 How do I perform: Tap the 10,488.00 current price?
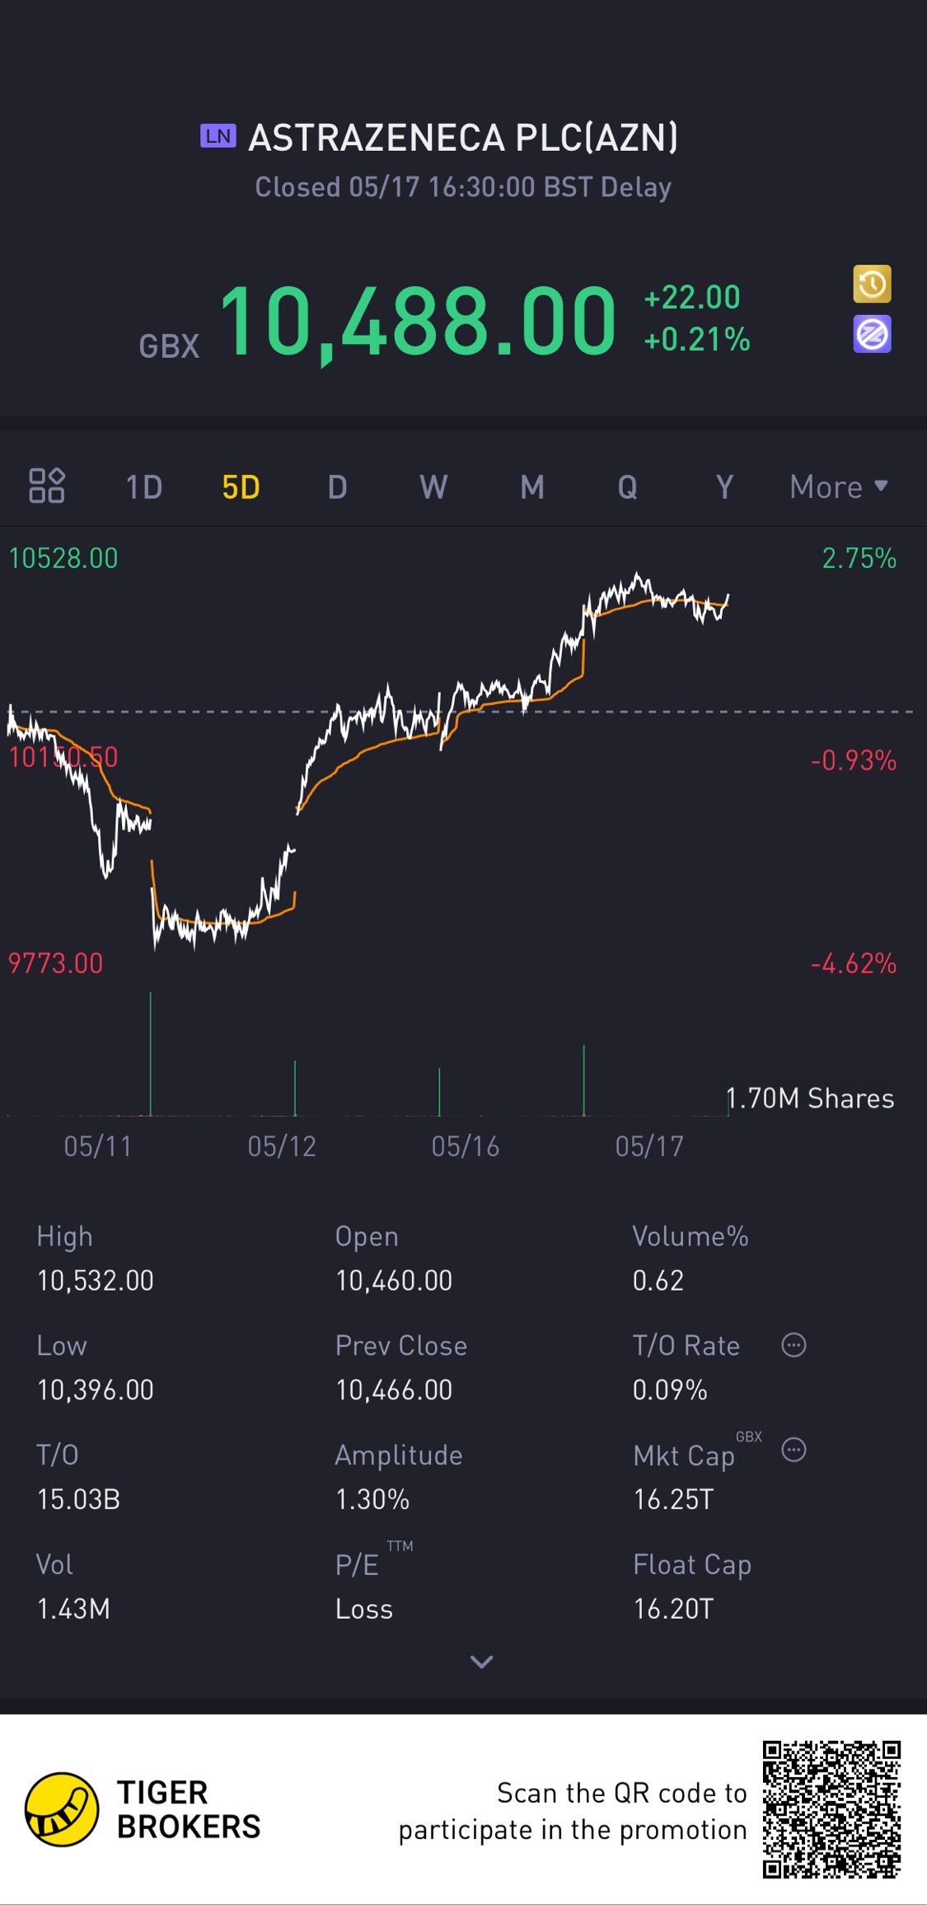point(418,322)
